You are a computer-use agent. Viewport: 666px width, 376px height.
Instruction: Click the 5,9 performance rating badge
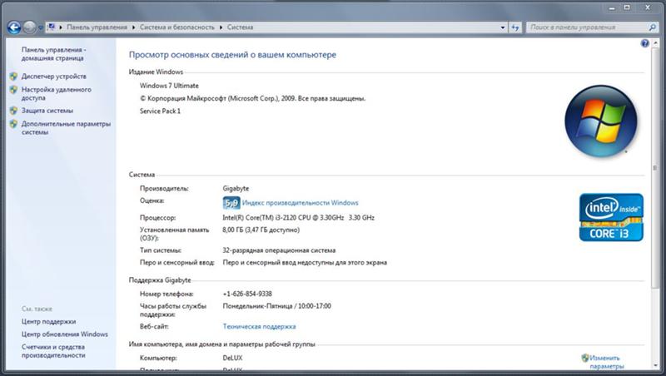pyautogui.click(x=231, y=203)
